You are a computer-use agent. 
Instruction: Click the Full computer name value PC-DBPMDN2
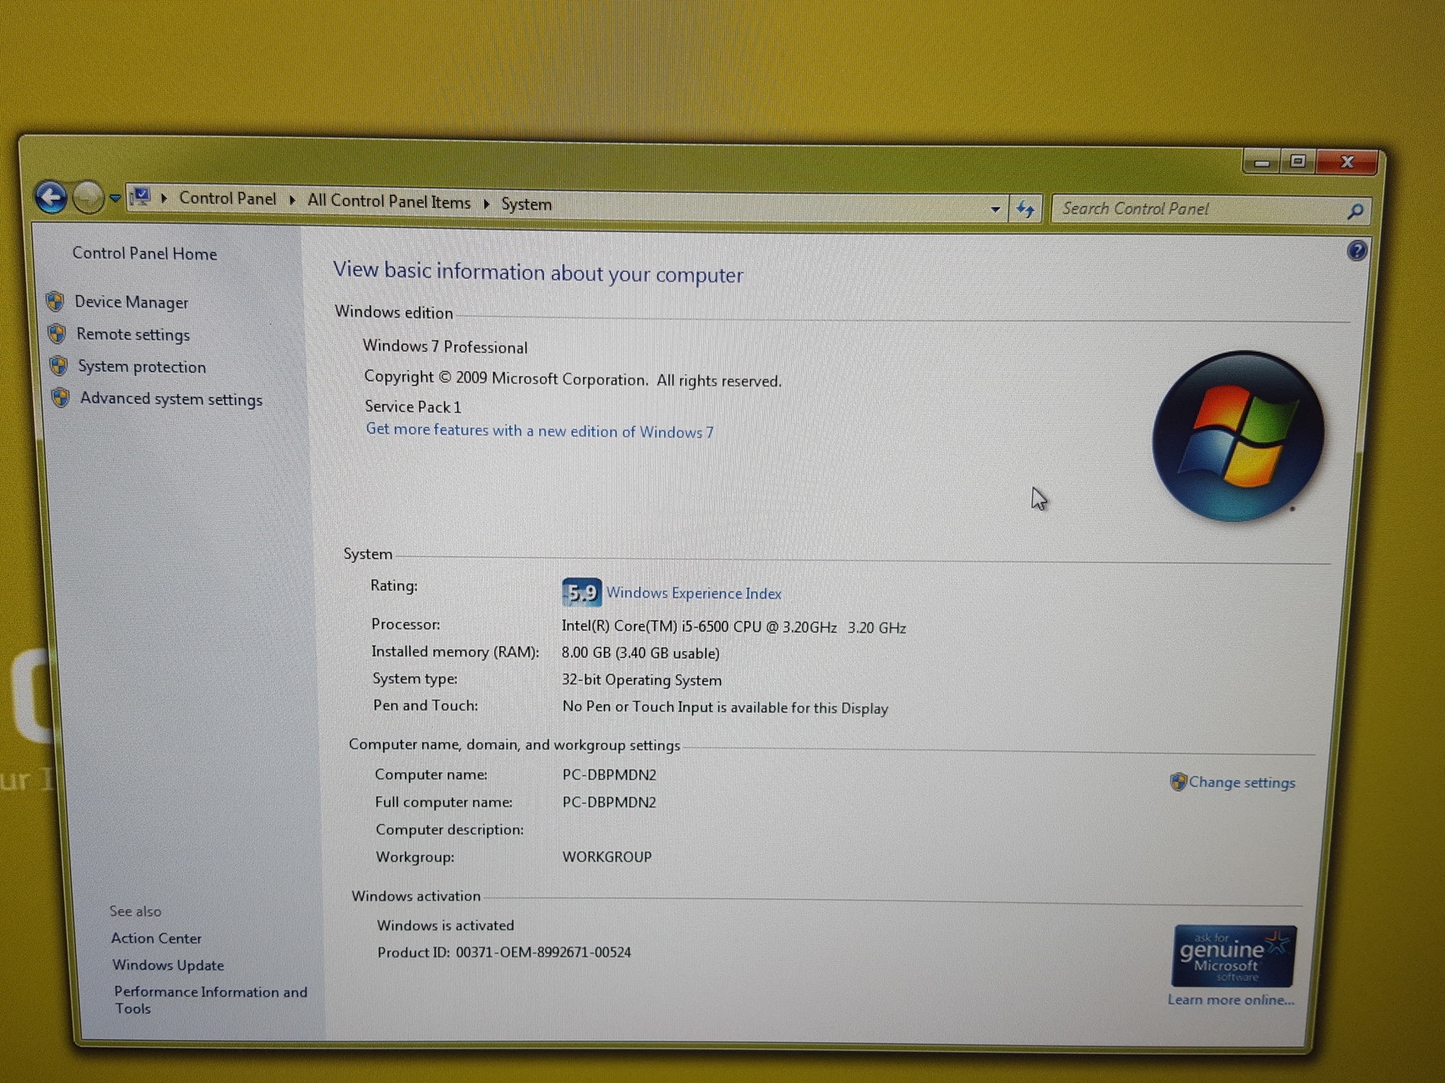(609, 802)
